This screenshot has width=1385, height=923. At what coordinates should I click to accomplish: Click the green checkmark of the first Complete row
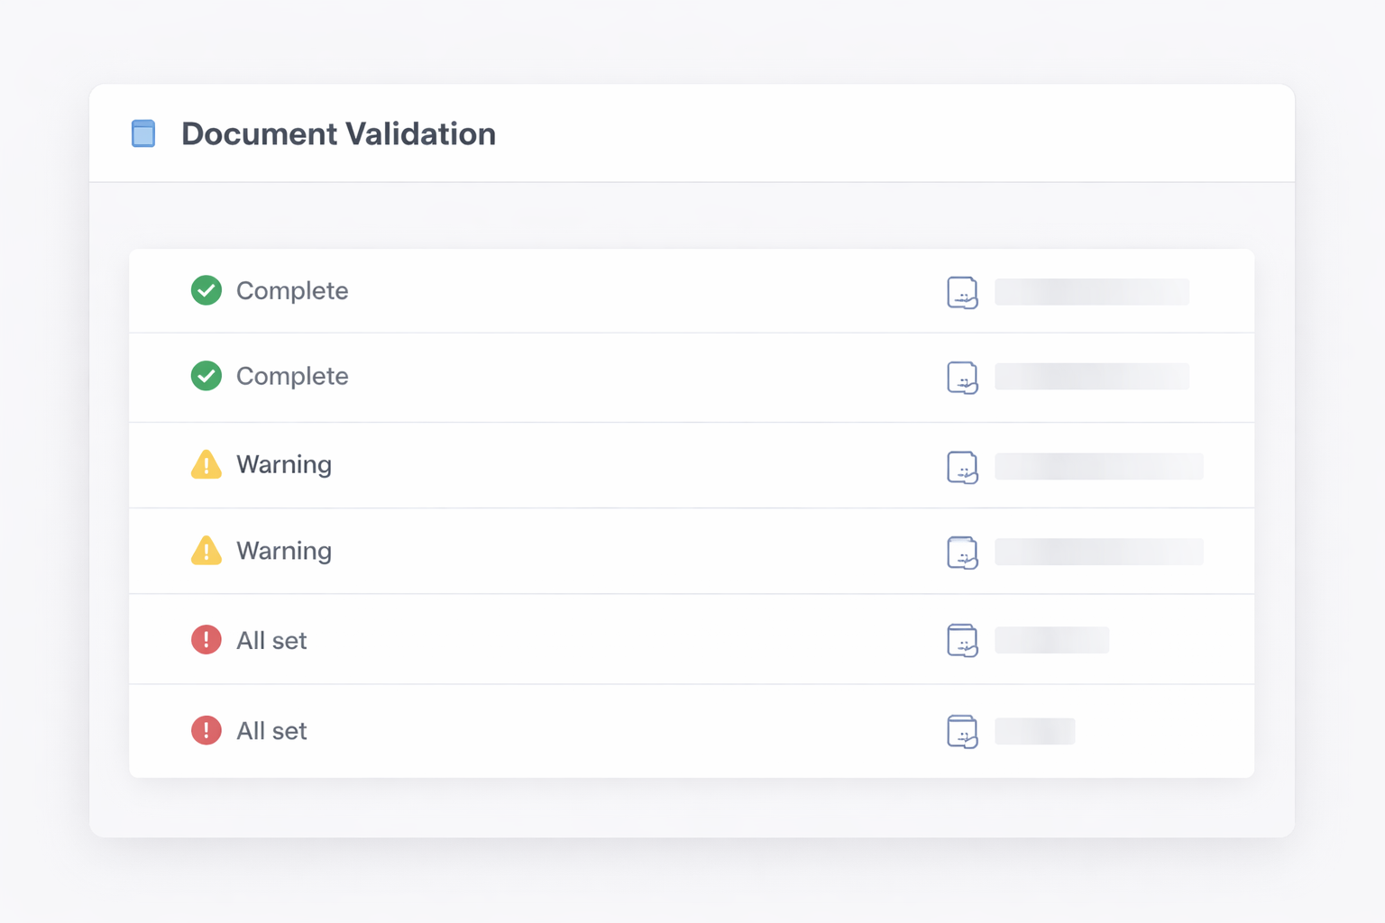[x=206, y=290]
